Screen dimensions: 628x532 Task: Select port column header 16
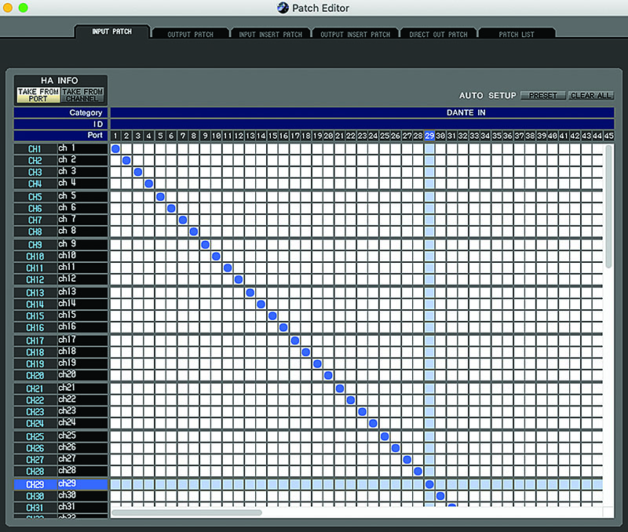pos(283,136)
